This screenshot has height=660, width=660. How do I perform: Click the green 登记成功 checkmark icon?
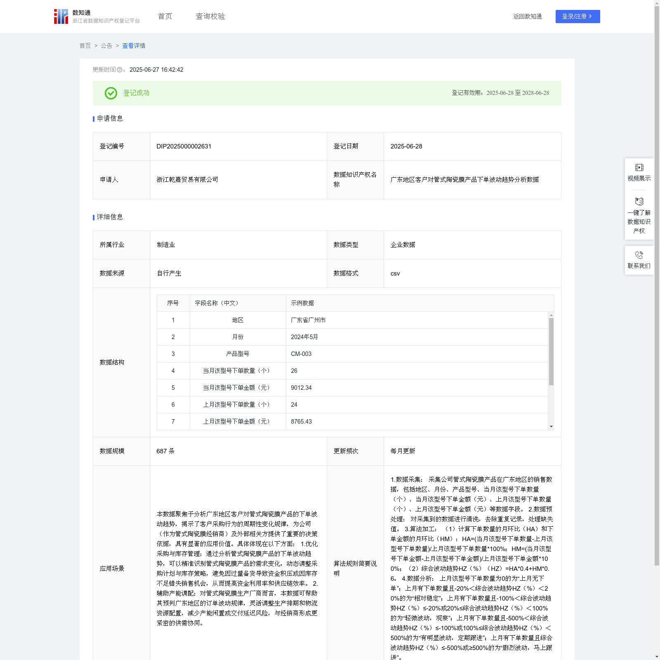(x=111, y=93)
